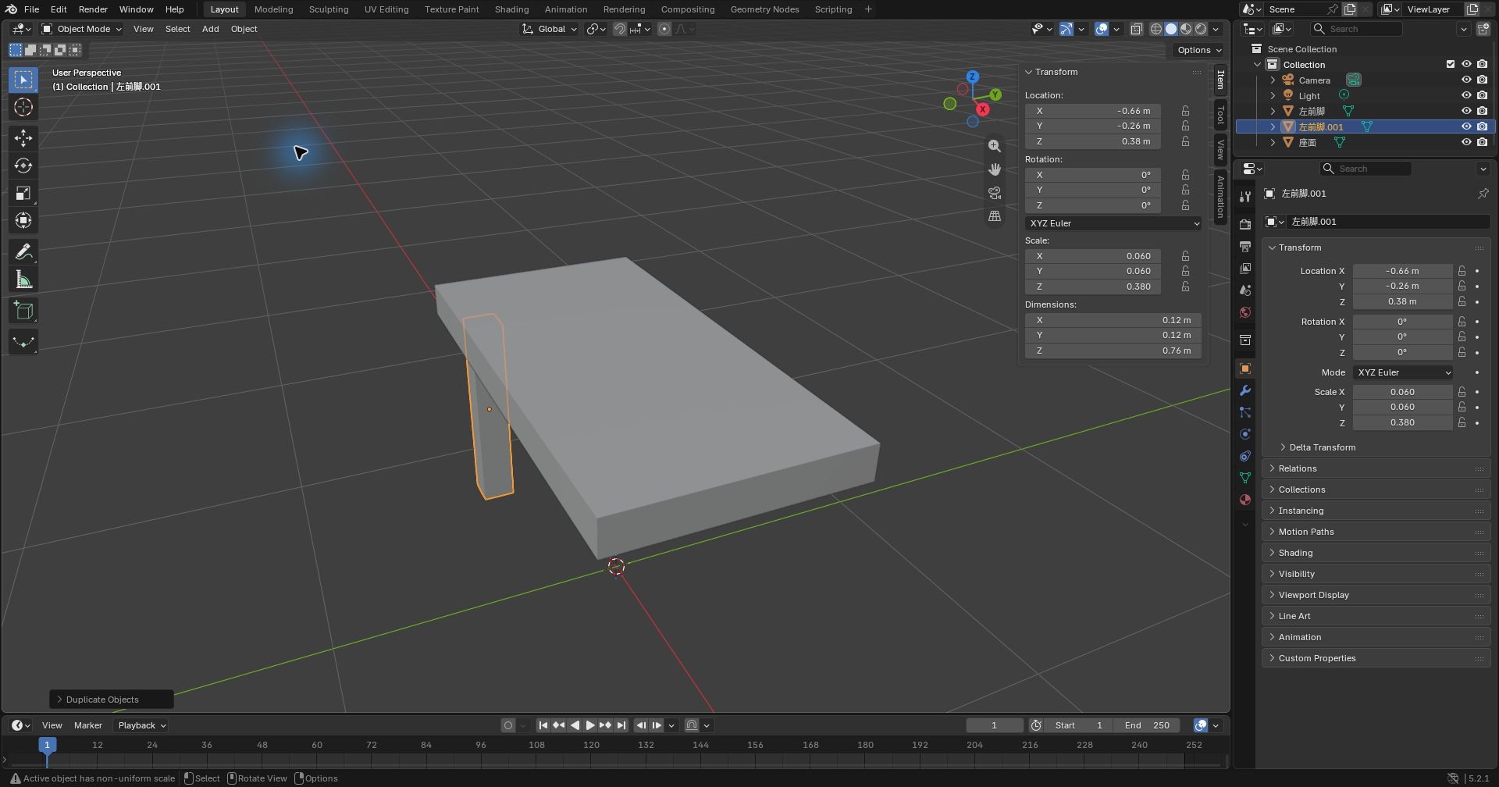
Task: Click the Pan view hand icon
Action: [995, 169]
